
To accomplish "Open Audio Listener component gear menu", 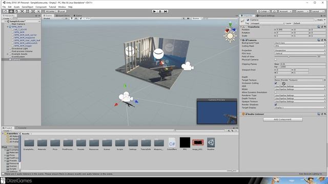I will (x=324, y=114).
